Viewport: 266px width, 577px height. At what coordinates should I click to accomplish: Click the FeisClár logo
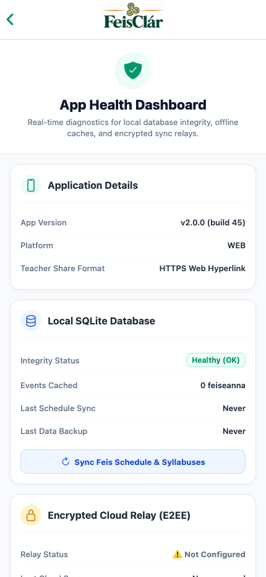click(x=133, y=15)
